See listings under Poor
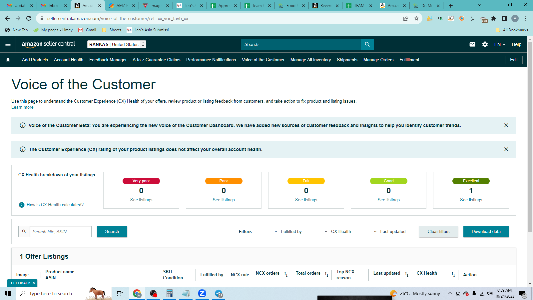The width and height of the screenshot is (533, 300). 224,200
